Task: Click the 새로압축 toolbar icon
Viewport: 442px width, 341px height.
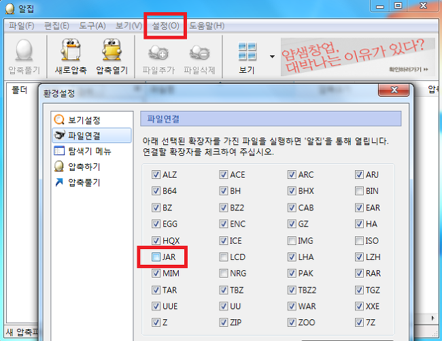Action: tap(70, 50)
